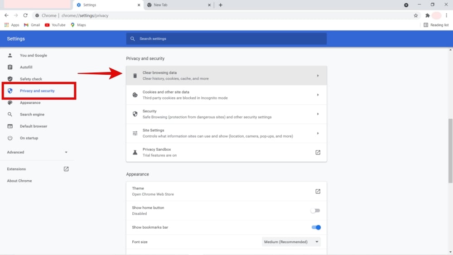Open Theme in Chrome Web Store

pos(226,191)
